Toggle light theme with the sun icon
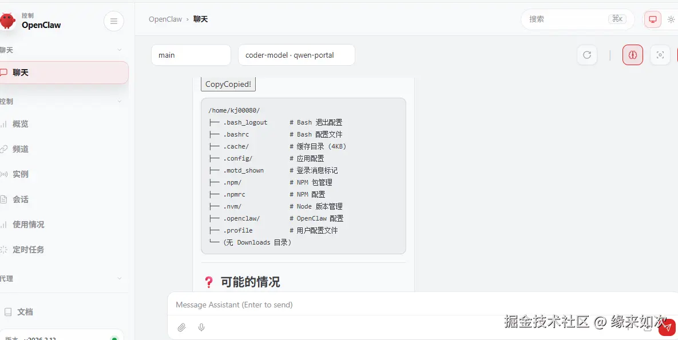 tap(671, 19)
